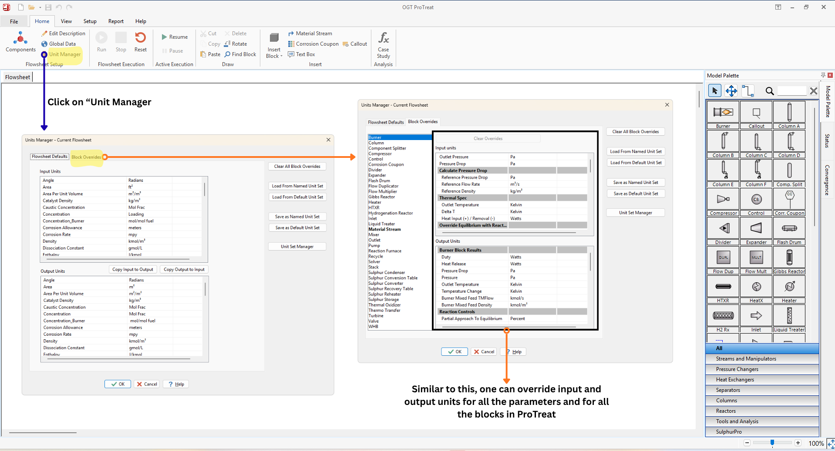This screenshot has height=451, width=835.
Task: Open the Status side tab
Action: pyautogui.click(x=827, y=141)
